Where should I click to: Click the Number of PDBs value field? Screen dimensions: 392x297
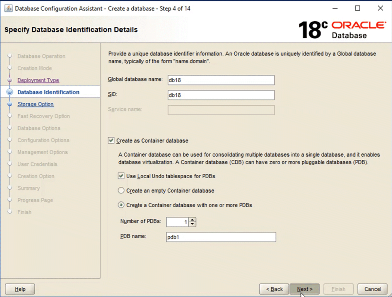click(x=177, y=222)
